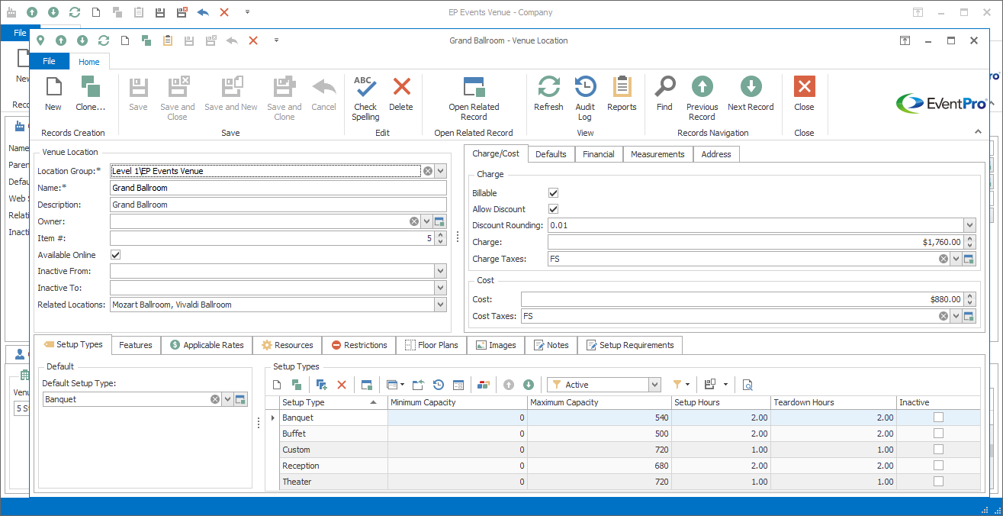Open the Restrictions tab
The width and height of the screenshot is (1003, 516).
(x=358, y=345)
